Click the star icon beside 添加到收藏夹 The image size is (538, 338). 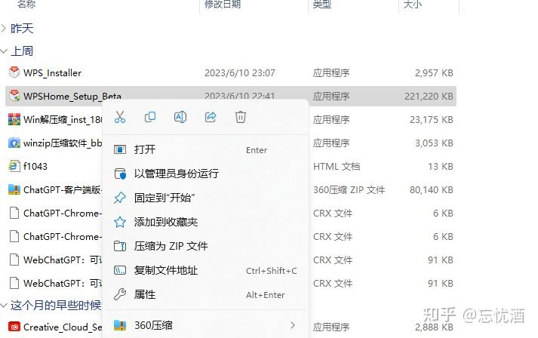[120, 222]
